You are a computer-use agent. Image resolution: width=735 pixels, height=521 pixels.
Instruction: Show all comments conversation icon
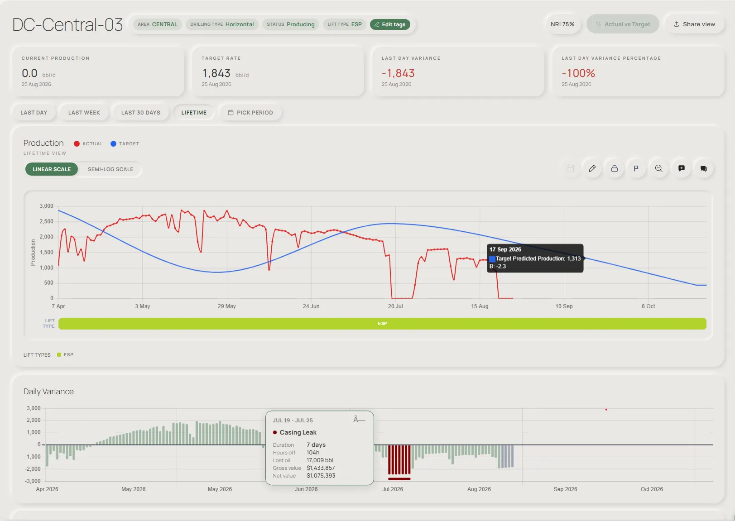[x=704, y=168]
